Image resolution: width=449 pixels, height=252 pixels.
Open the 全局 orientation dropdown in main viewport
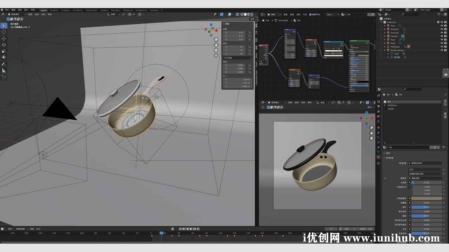pyautogui.click(x=114, y=14)
